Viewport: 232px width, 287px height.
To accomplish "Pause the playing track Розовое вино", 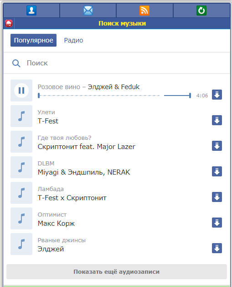I will point(21,90).
